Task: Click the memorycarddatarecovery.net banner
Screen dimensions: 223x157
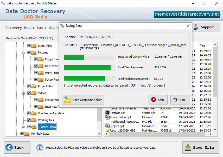Action: pos(187,14)
